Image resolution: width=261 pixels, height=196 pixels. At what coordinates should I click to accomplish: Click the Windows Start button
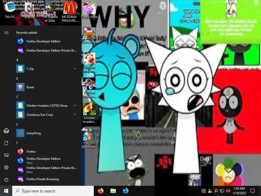click(x=6, y=191)
